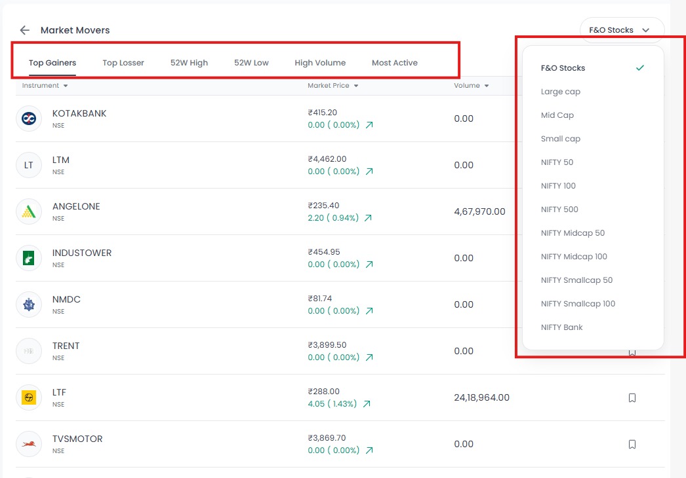Click the Market Movers page title

coord(75,30)
